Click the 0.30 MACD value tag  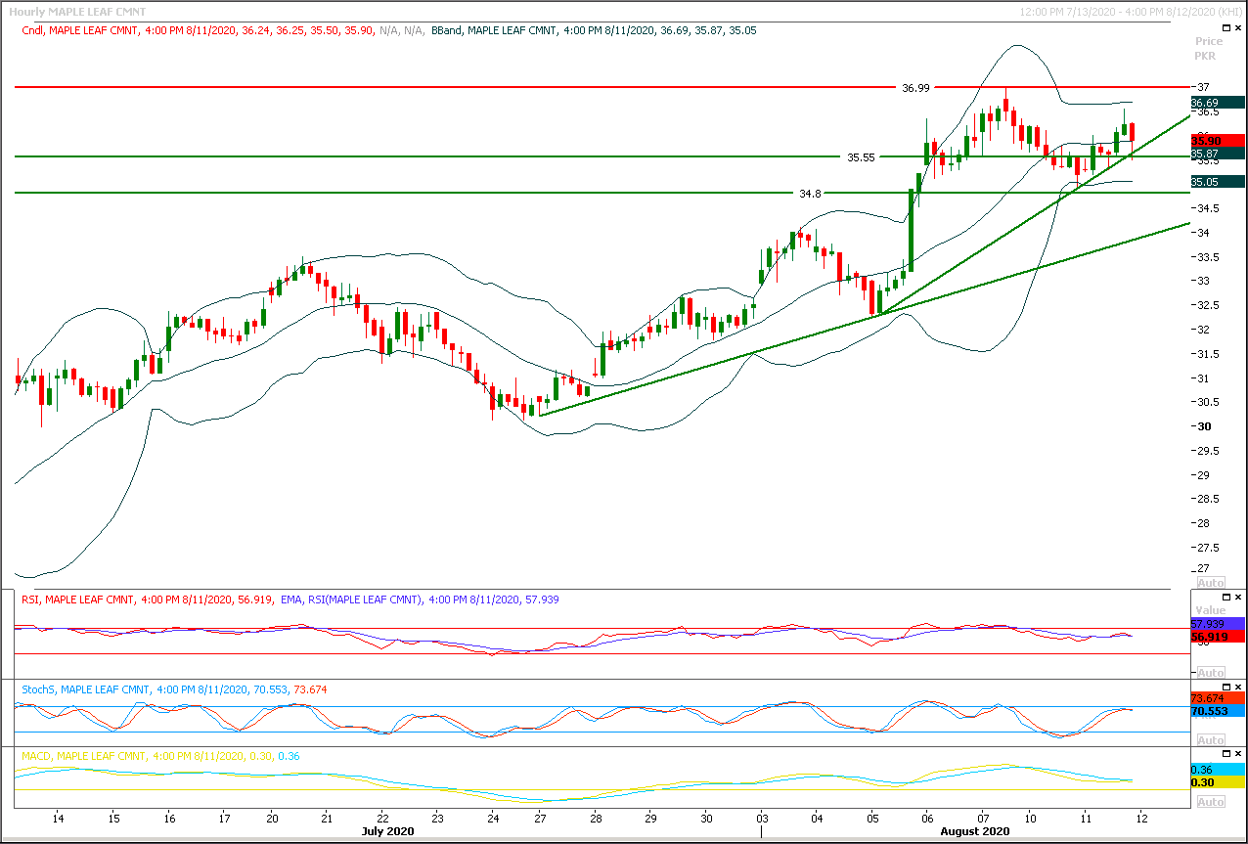[x=1217, y=783]
